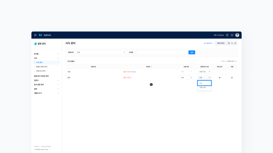The image size is (273, 153).
Task: Open 진행 문서 수정 dropdown for 기본 row
Action: [204, 72]
